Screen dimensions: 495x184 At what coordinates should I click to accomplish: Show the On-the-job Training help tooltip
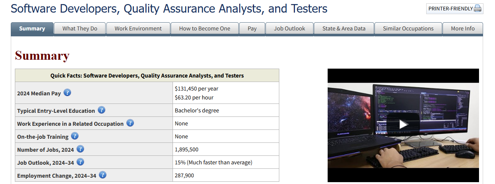pyautogui.click(x=75, y=136)
